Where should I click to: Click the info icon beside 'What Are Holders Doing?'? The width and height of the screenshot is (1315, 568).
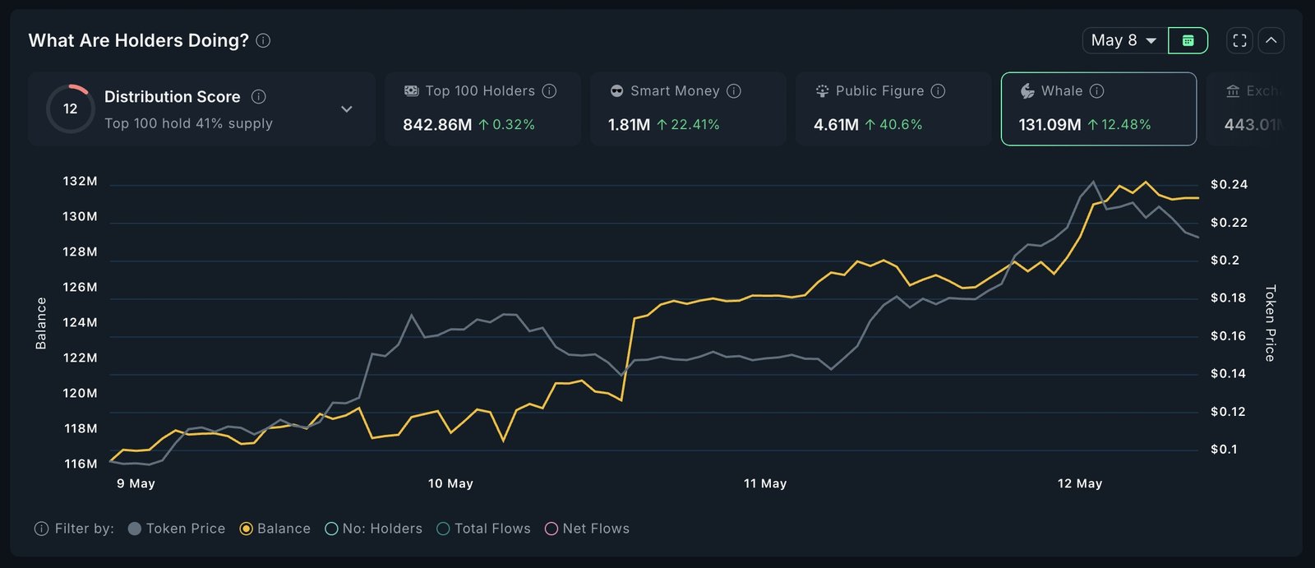click(263, 40)
